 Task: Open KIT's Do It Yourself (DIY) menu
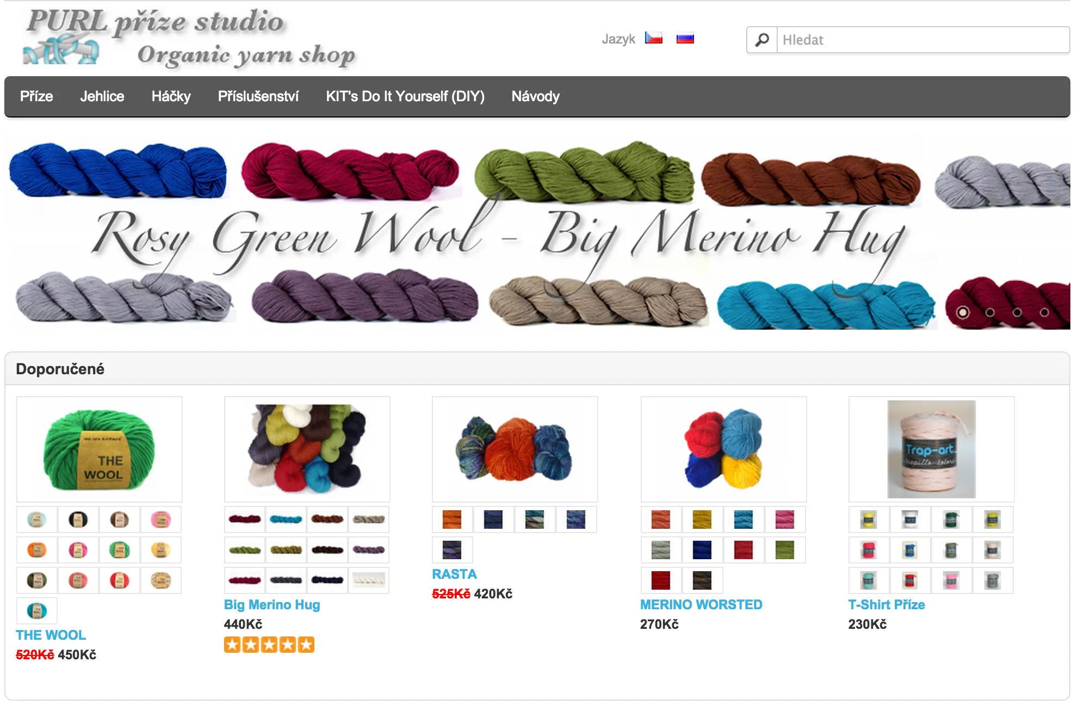coord(405,96)
